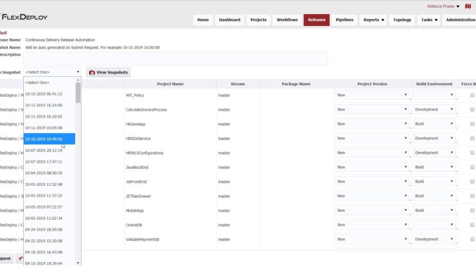Viewport: 476px width, 268px height.
Task: Click inside the Description input field
Action: [177, 58]
